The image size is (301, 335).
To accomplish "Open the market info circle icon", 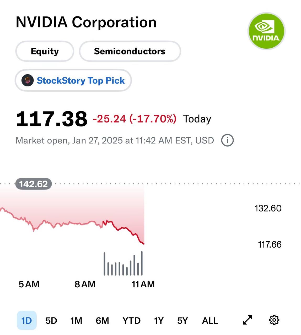I will [x=227, y=140].
